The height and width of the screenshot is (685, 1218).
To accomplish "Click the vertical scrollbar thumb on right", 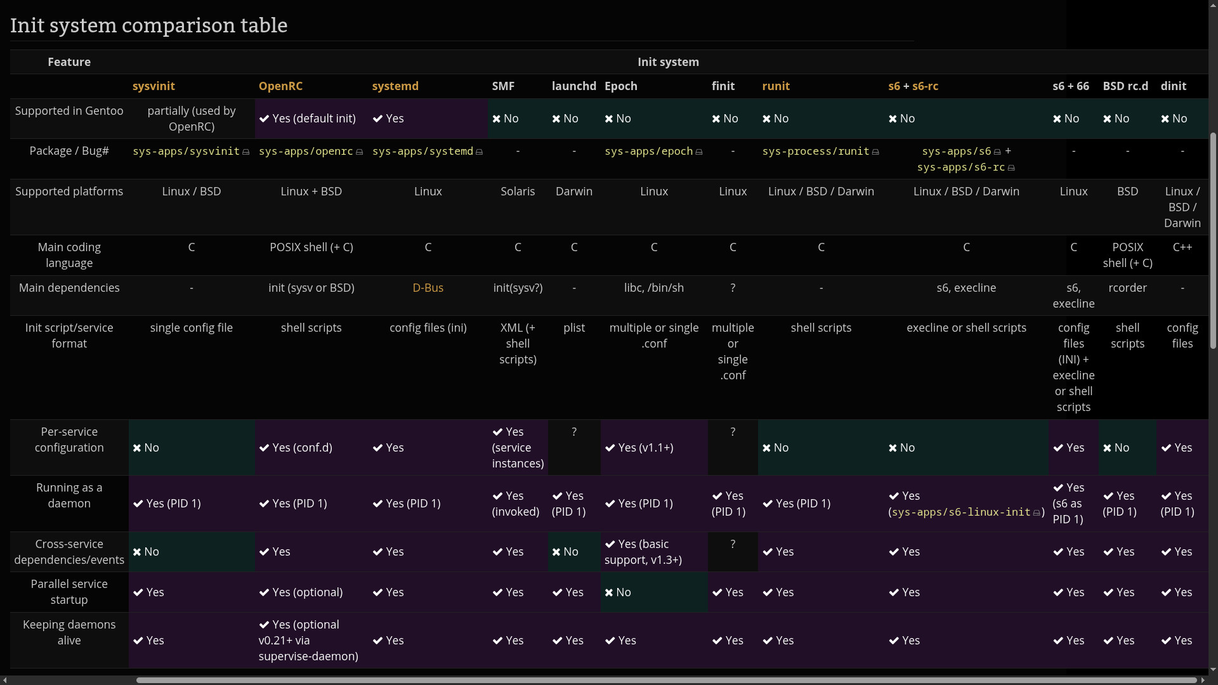I will click(x=1213, y=241).
